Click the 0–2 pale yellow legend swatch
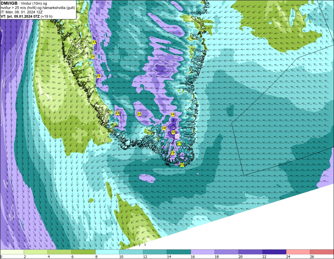The width and height of the screenshot is (334, 259). pyautogui.click(x=12, y=252)
